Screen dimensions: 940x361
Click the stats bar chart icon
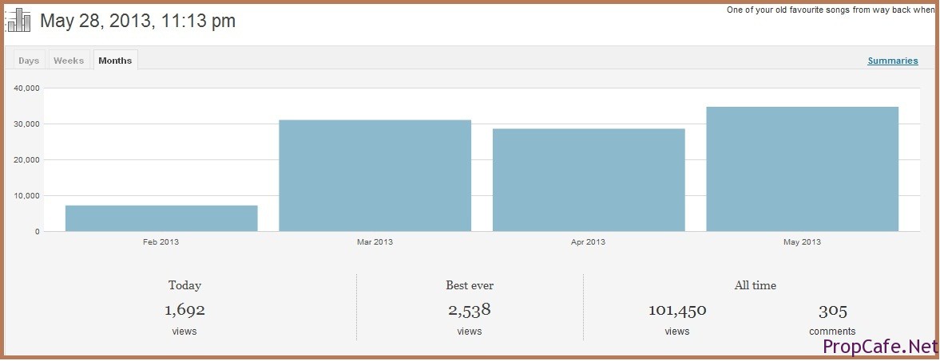tap(18, 21)
